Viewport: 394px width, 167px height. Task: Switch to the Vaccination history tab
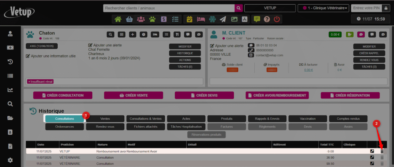coord(307,119)
